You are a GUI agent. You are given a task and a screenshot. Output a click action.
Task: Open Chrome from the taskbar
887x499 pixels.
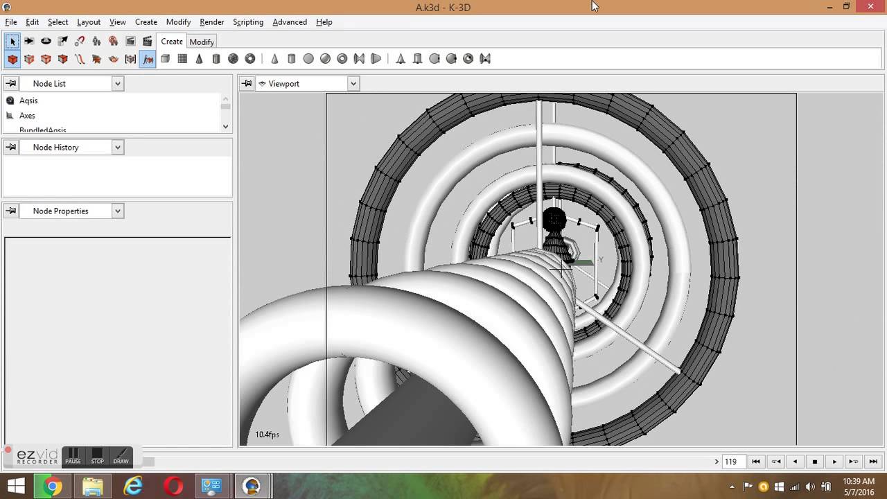point(53,486)
